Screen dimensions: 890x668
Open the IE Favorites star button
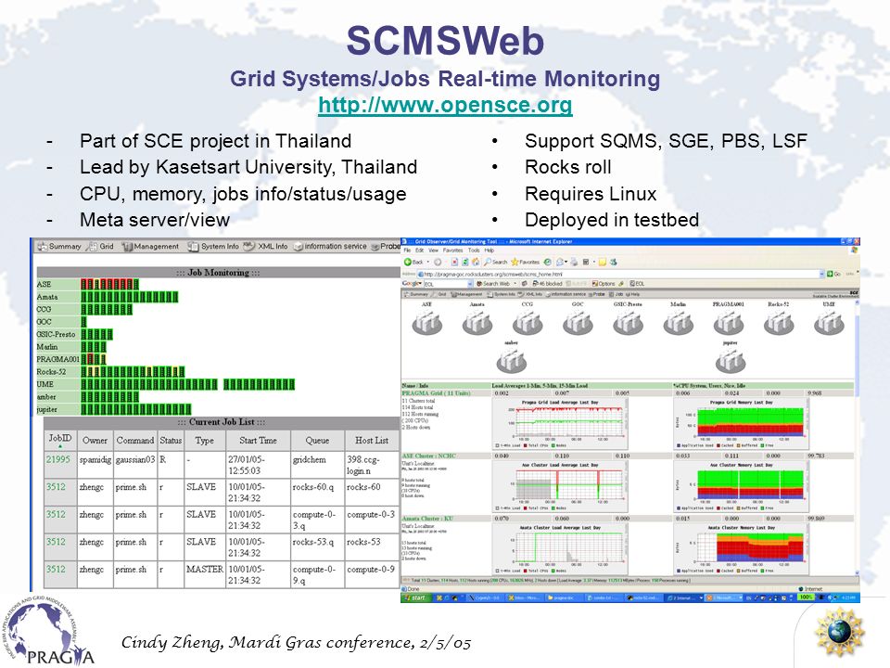pos(525,262)
